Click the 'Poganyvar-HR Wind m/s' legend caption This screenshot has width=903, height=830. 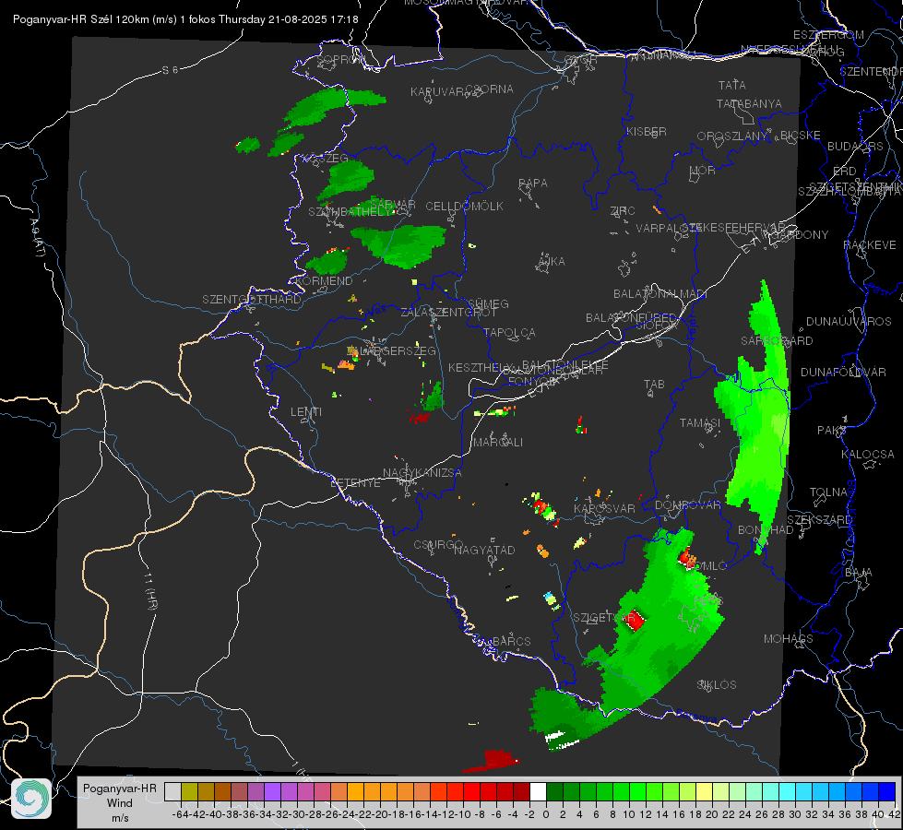(x=120, y=802)
